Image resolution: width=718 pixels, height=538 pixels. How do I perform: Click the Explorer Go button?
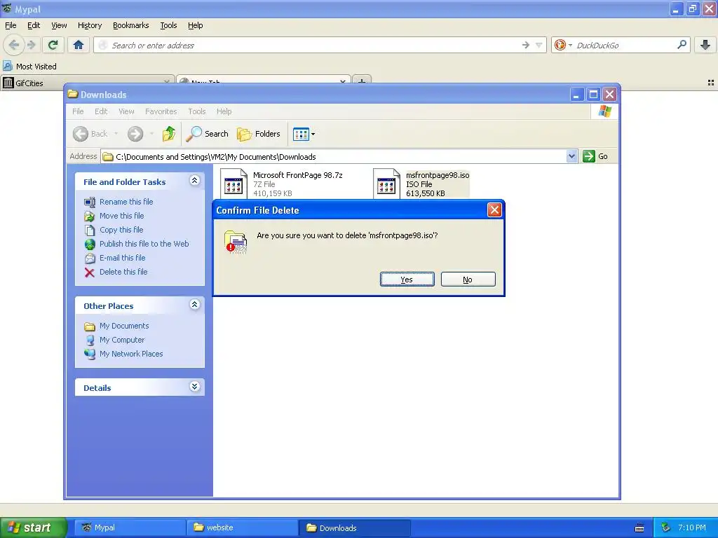pos(596,156)
